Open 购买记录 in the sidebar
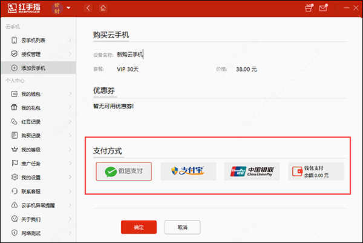Image resolution: width=363 pixels, height=243 pixels. [x=39, y=135]
